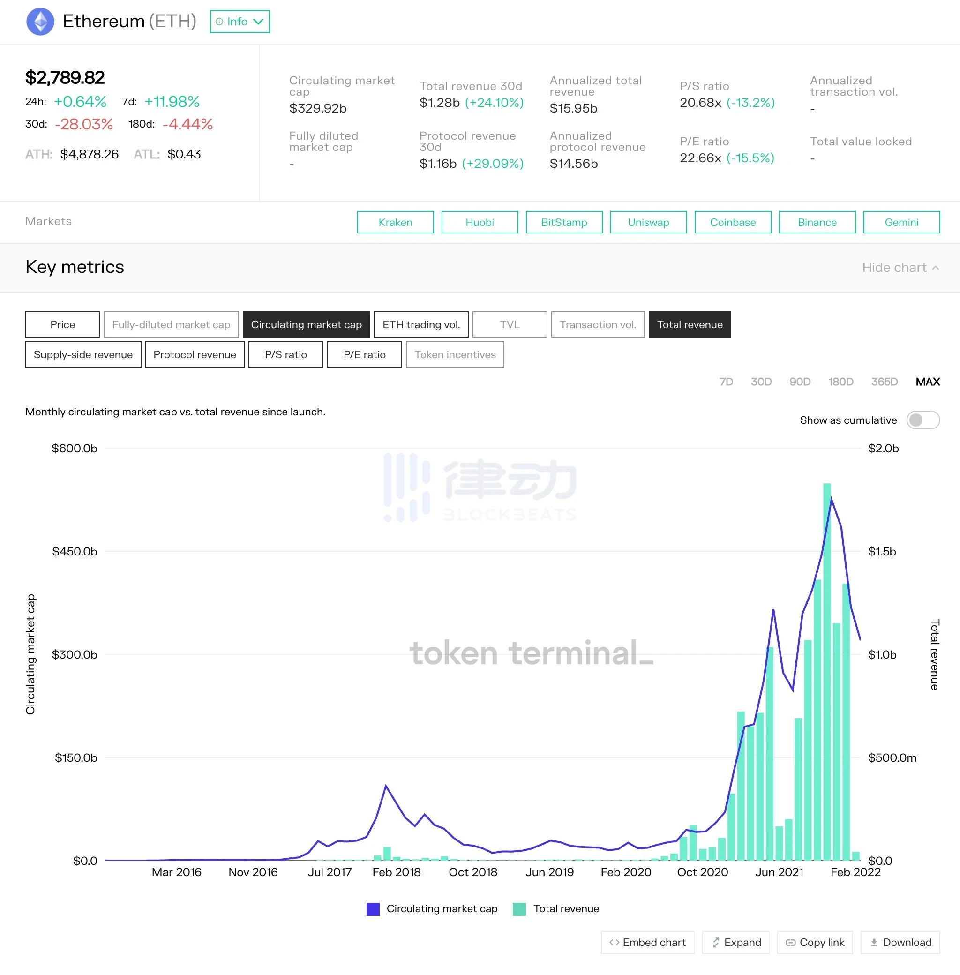Select the Transaction vol. metric button
The height and width of the screenshot is (975, 960).
(x=598, y=324)
